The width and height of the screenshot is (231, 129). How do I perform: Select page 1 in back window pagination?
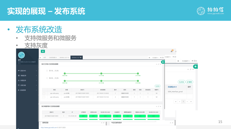point(183,101)
